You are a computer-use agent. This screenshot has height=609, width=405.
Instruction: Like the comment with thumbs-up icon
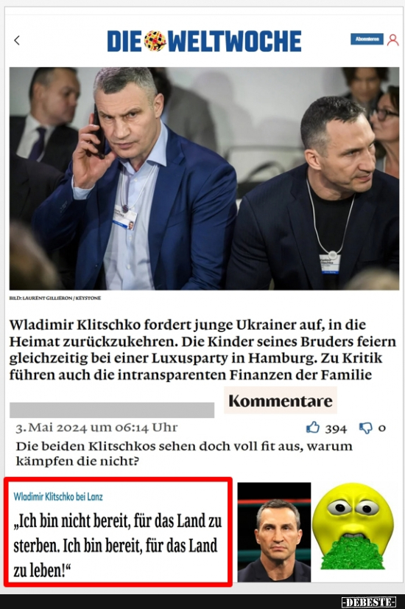click(x=313, y=428)
